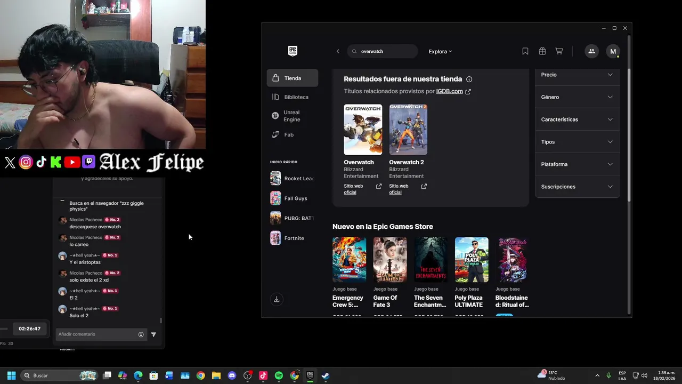Click the stream timer 02:26:47
682x384 pixels.
point(29,329)
